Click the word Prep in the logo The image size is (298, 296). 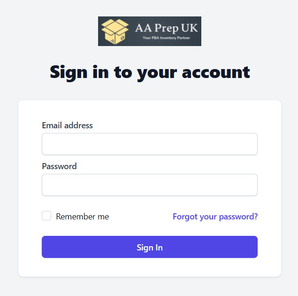[167, 29]
